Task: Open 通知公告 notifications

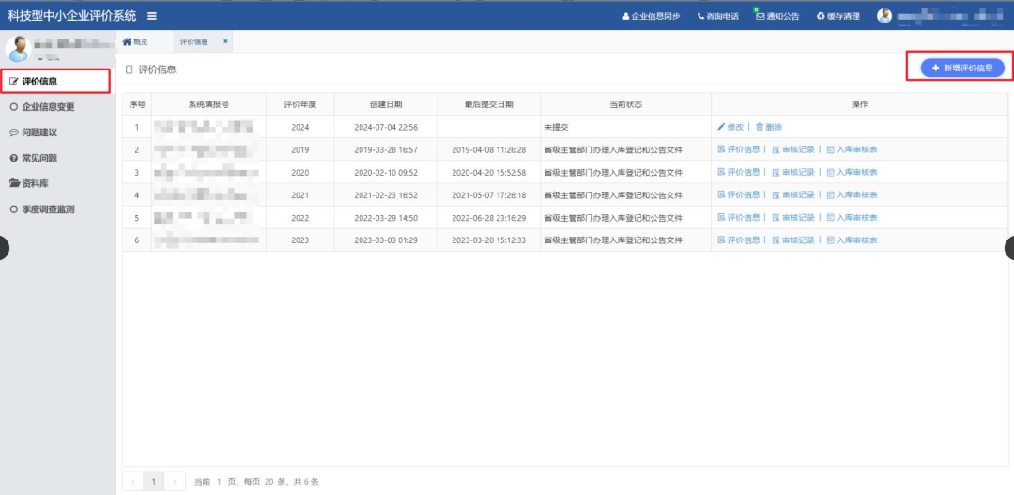Action: [777, 16]
